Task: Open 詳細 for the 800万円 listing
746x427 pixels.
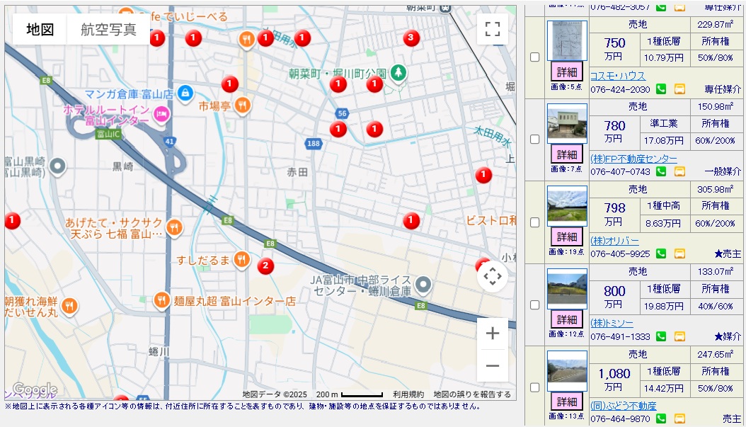Action: [566, 319]
